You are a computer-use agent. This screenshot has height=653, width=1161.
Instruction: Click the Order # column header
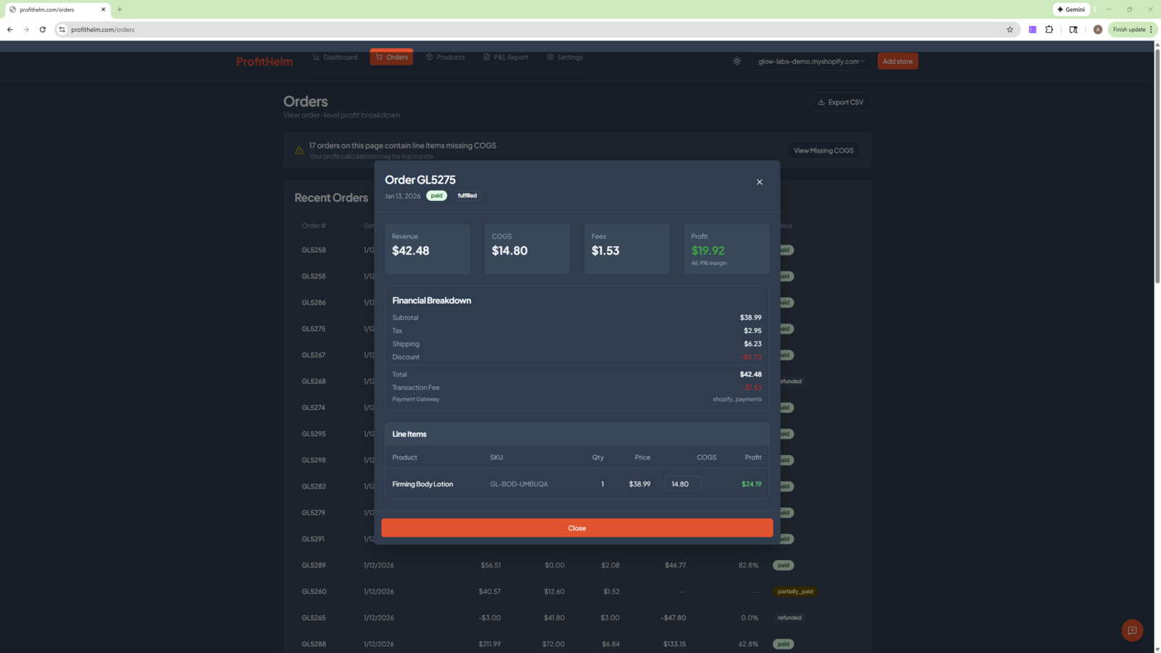click(313, 226)
